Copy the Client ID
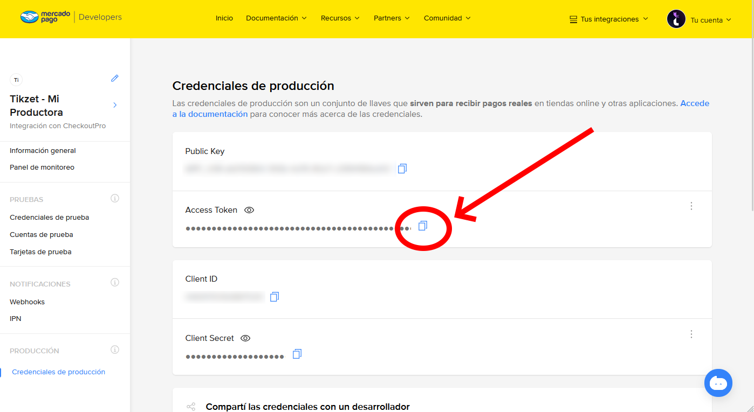Viewport: 754px width, 412px height. 275,297
